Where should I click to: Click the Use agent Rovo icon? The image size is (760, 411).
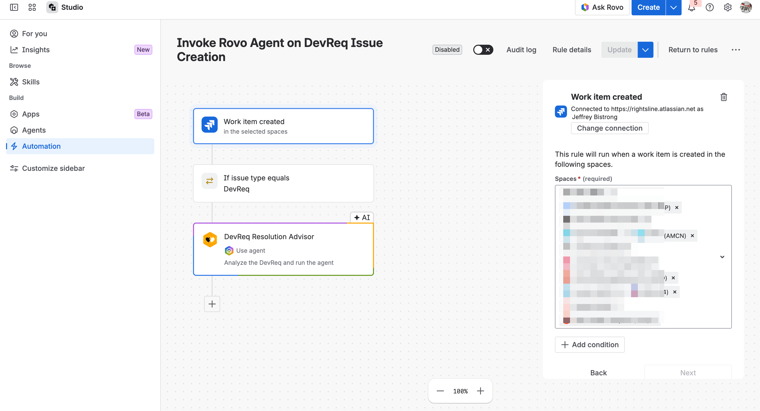tap(229, 251)
